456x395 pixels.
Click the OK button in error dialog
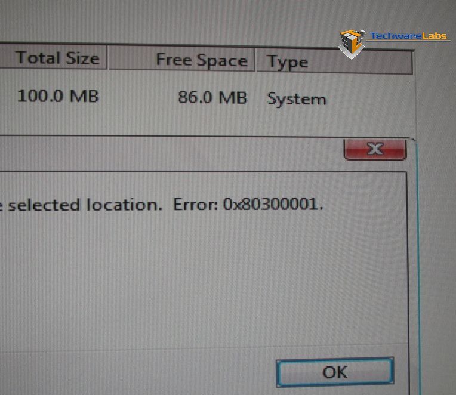(x=335, y=372)
